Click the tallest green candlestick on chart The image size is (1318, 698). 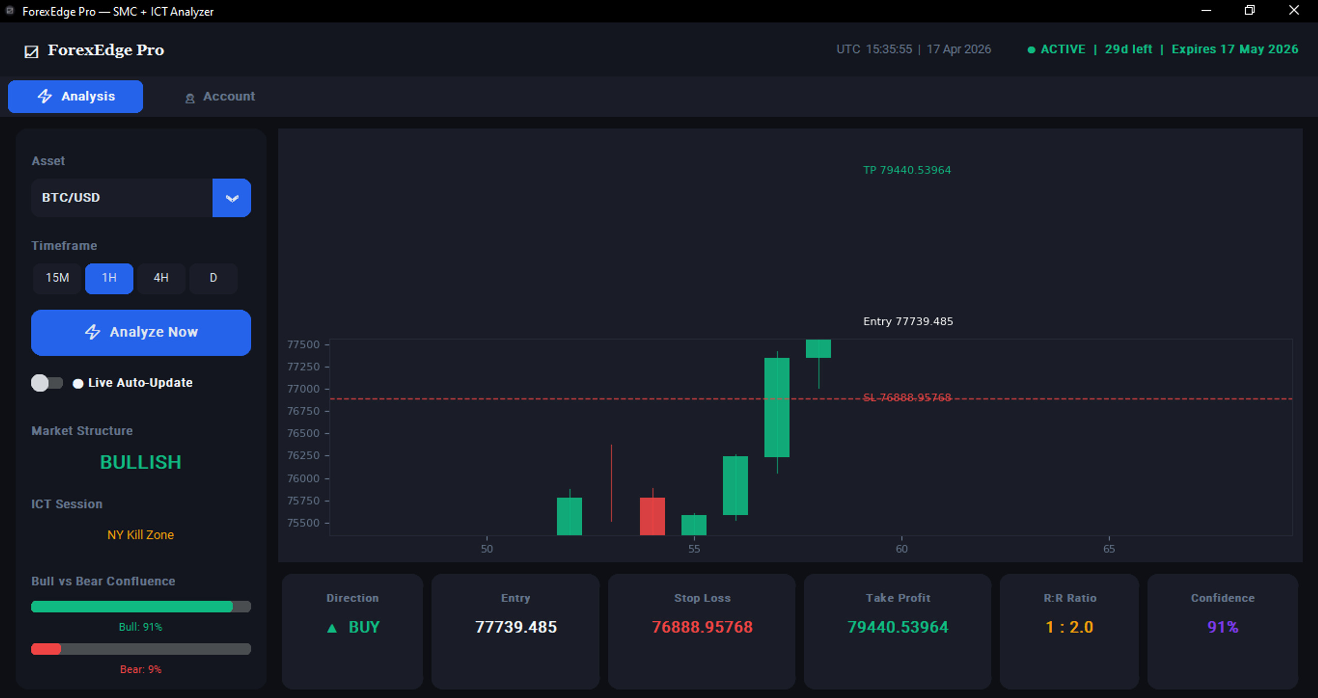(776, 407)
